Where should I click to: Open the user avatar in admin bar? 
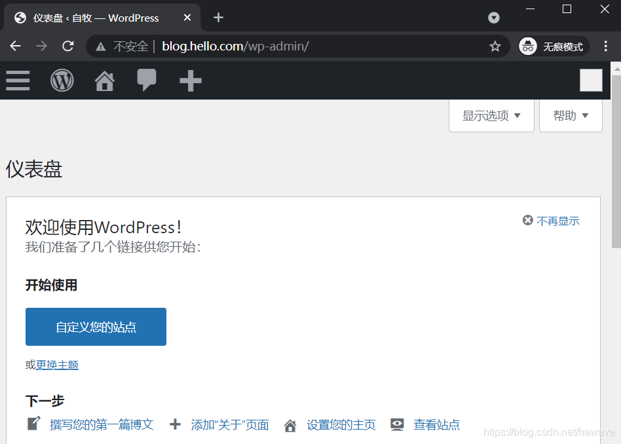click(591, 81)
